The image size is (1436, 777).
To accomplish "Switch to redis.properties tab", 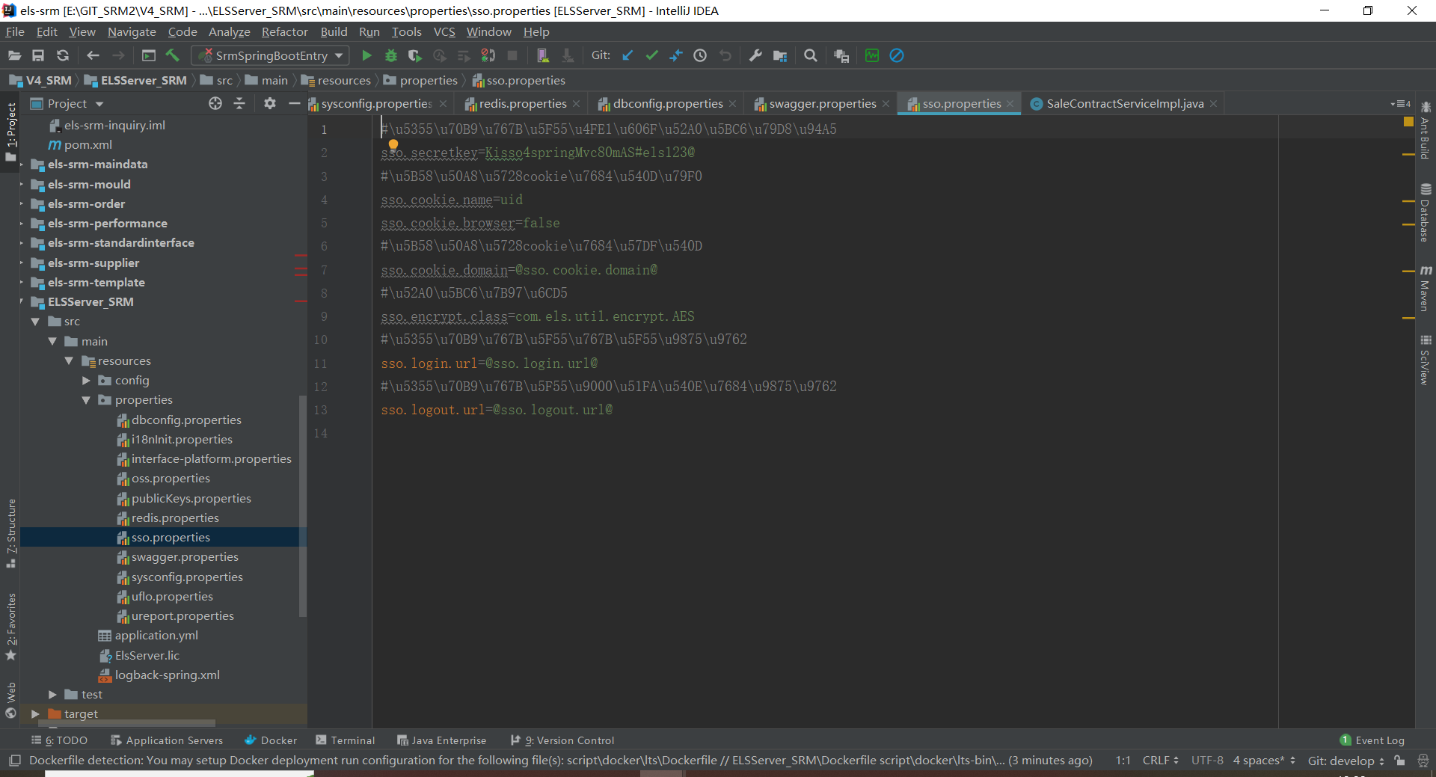I will pyautogui.click(x=523, y=103).
